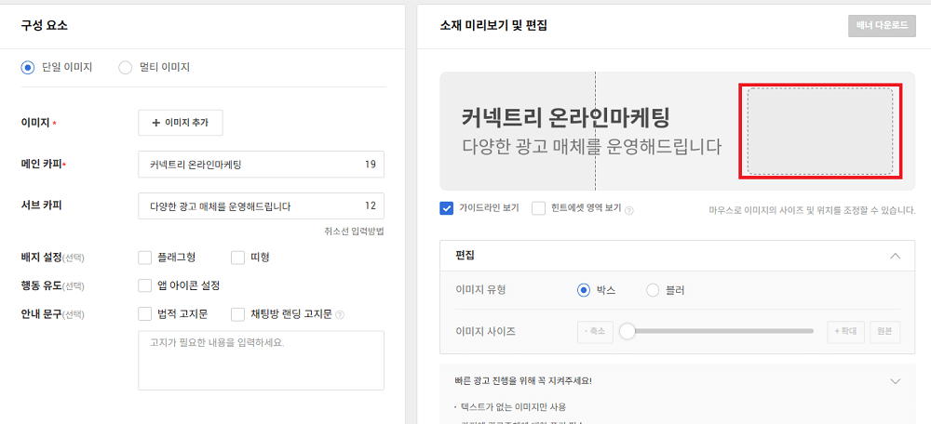Click help icon next to 채팅방 랜딩 고지문
The height and width of the screenshot is (424, 931).
[x=340, y=314]
